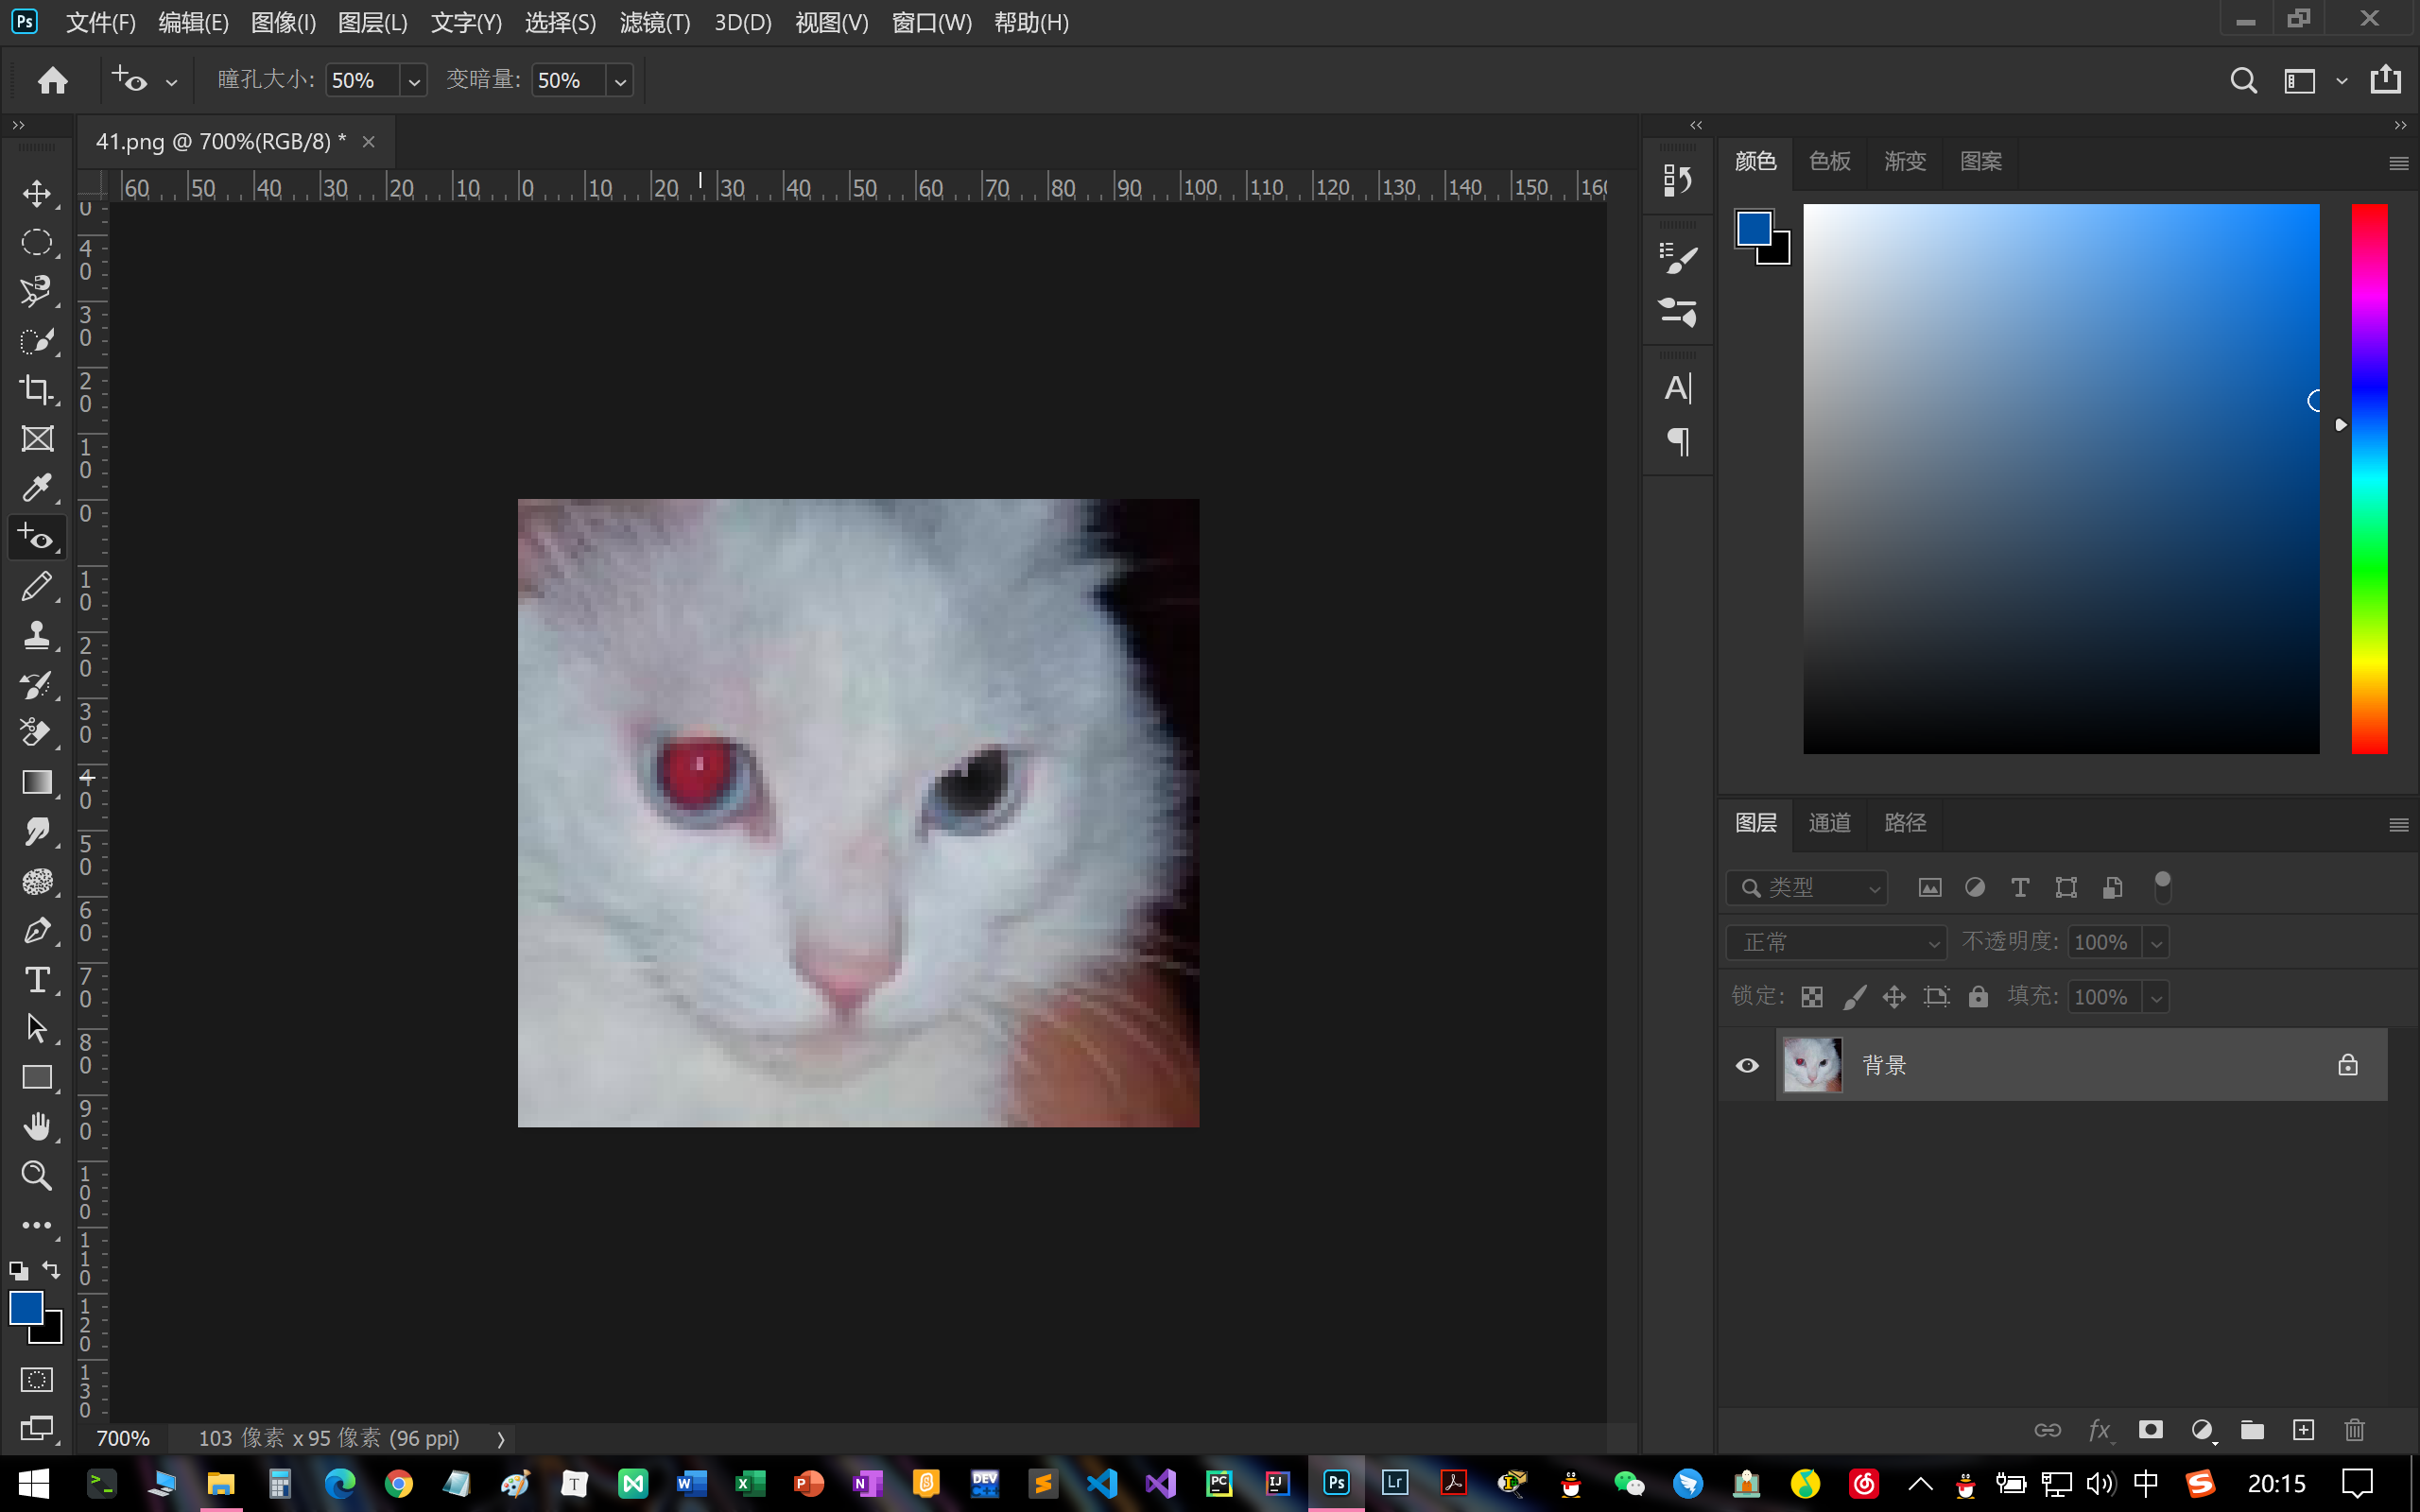Select the Pen tool

click(x=37, y=930)
